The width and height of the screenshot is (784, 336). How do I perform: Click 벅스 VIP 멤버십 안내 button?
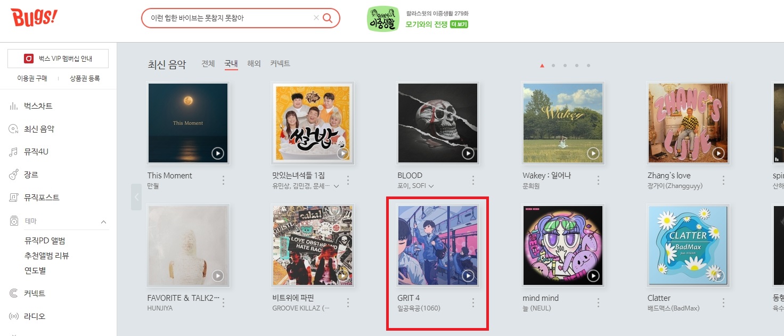58,59
